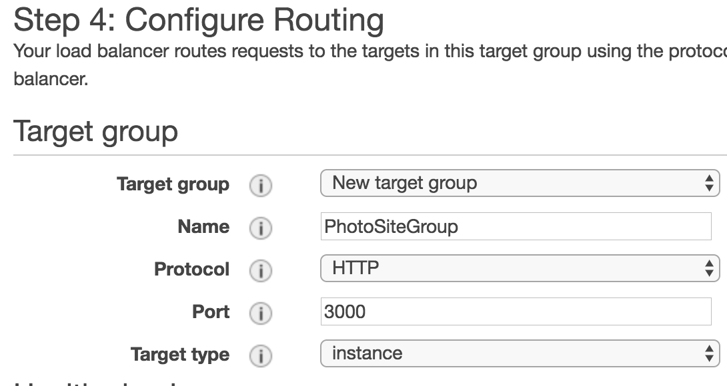Open the instance target type dropdown
Image resolution: width=727 pixels, height=386 pixels.
[x=520, y=353]
